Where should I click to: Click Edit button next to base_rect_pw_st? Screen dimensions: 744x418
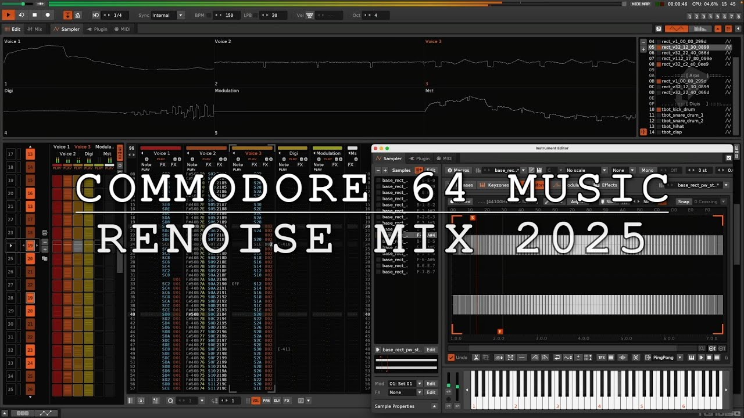(431, 350)
